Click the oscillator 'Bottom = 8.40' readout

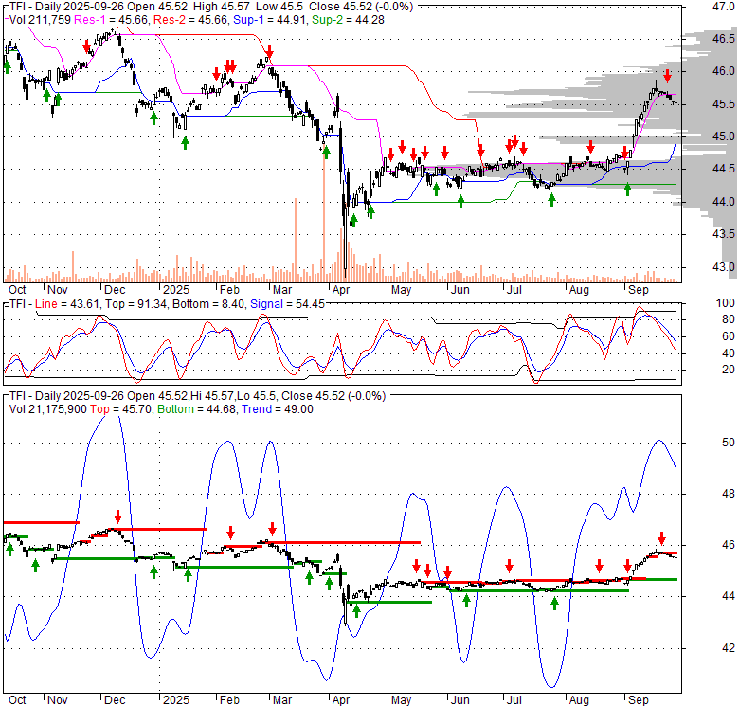coord(208,304)
